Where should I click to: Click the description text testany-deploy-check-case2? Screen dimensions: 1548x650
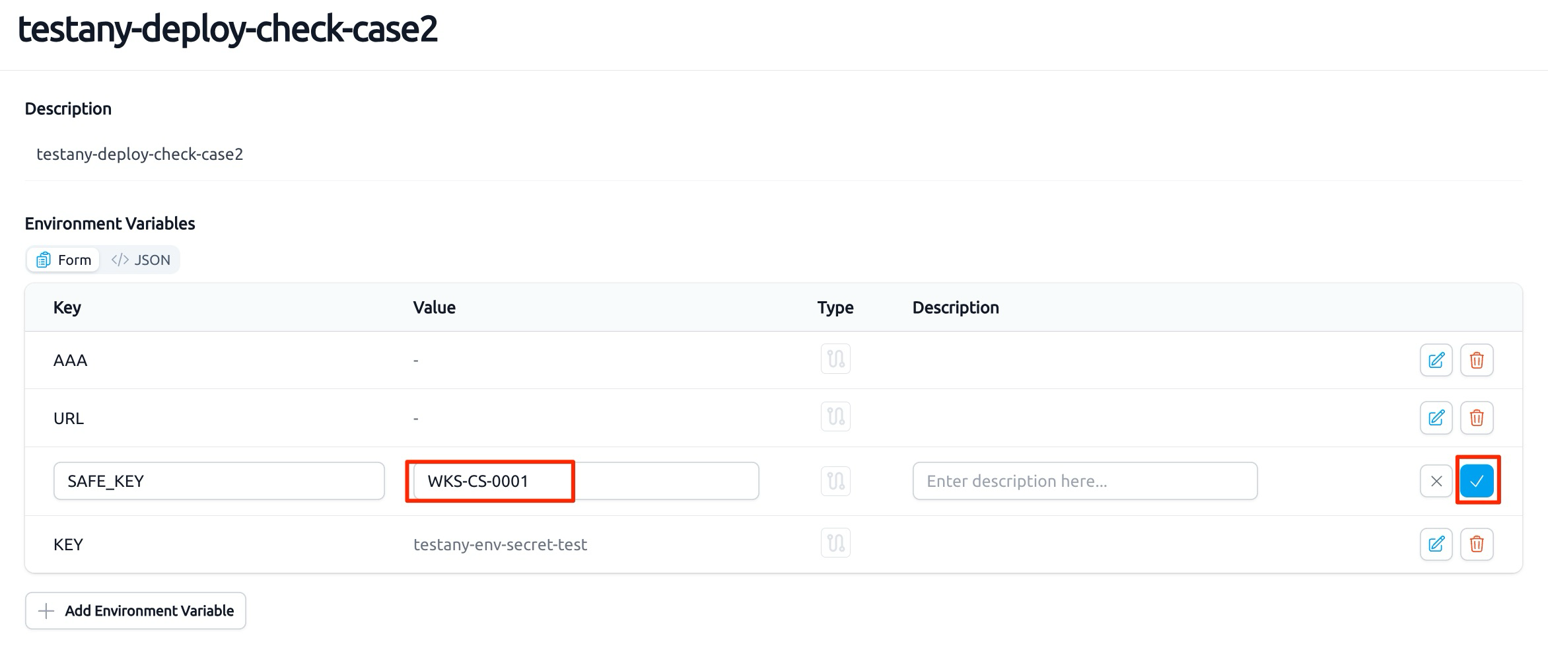pyautogui.click(x=140, y=154)
